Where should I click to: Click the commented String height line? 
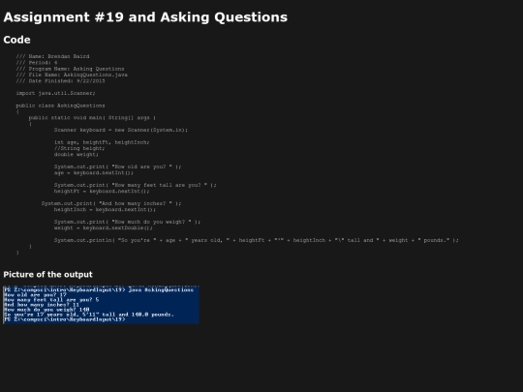pos(79,148)
